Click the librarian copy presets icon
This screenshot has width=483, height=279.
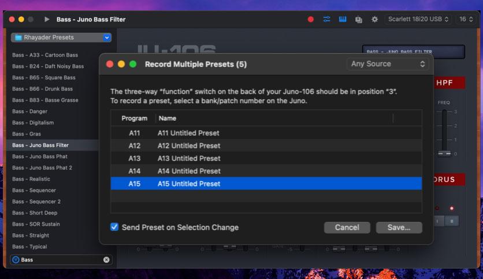[359, 20]
